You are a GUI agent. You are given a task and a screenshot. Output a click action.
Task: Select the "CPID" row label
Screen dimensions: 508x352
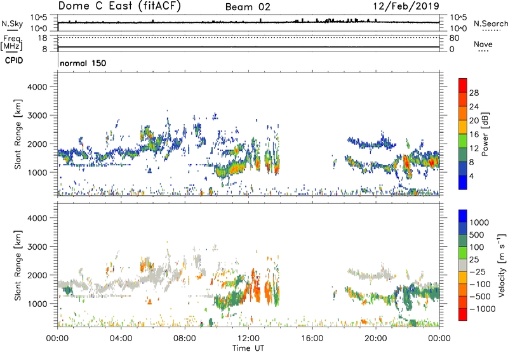tap(14, 60)
